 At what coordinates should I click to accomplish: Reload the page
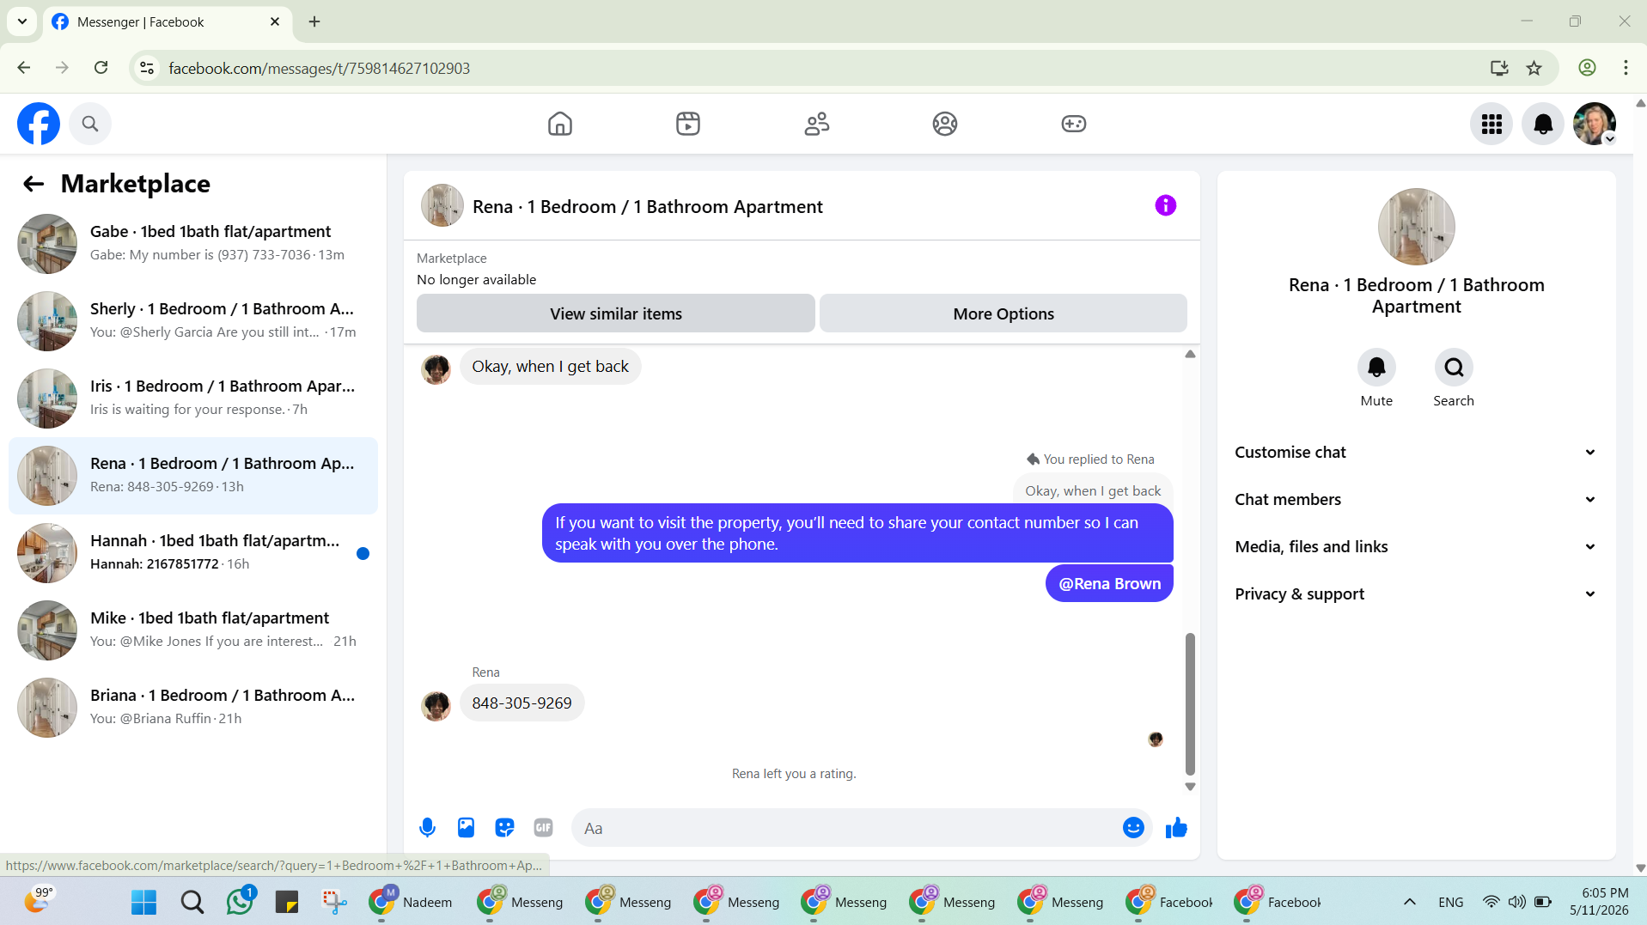pyautogui.click(x=101, y=68)
